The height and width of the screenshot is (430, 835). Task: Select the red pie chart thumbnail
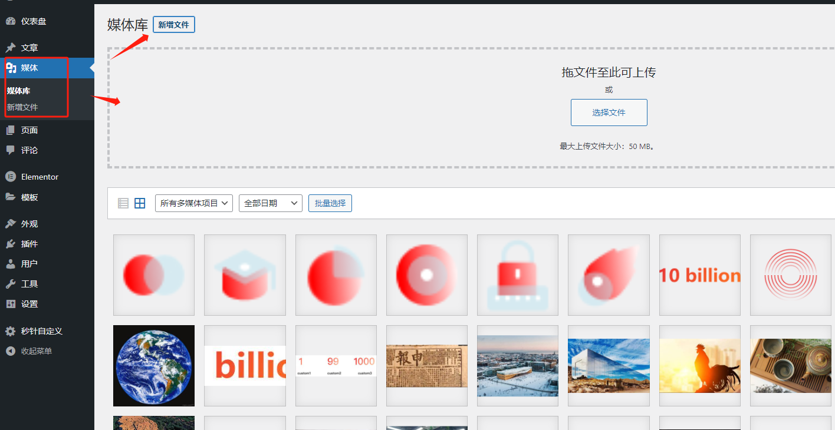click(x=336, y=275)
